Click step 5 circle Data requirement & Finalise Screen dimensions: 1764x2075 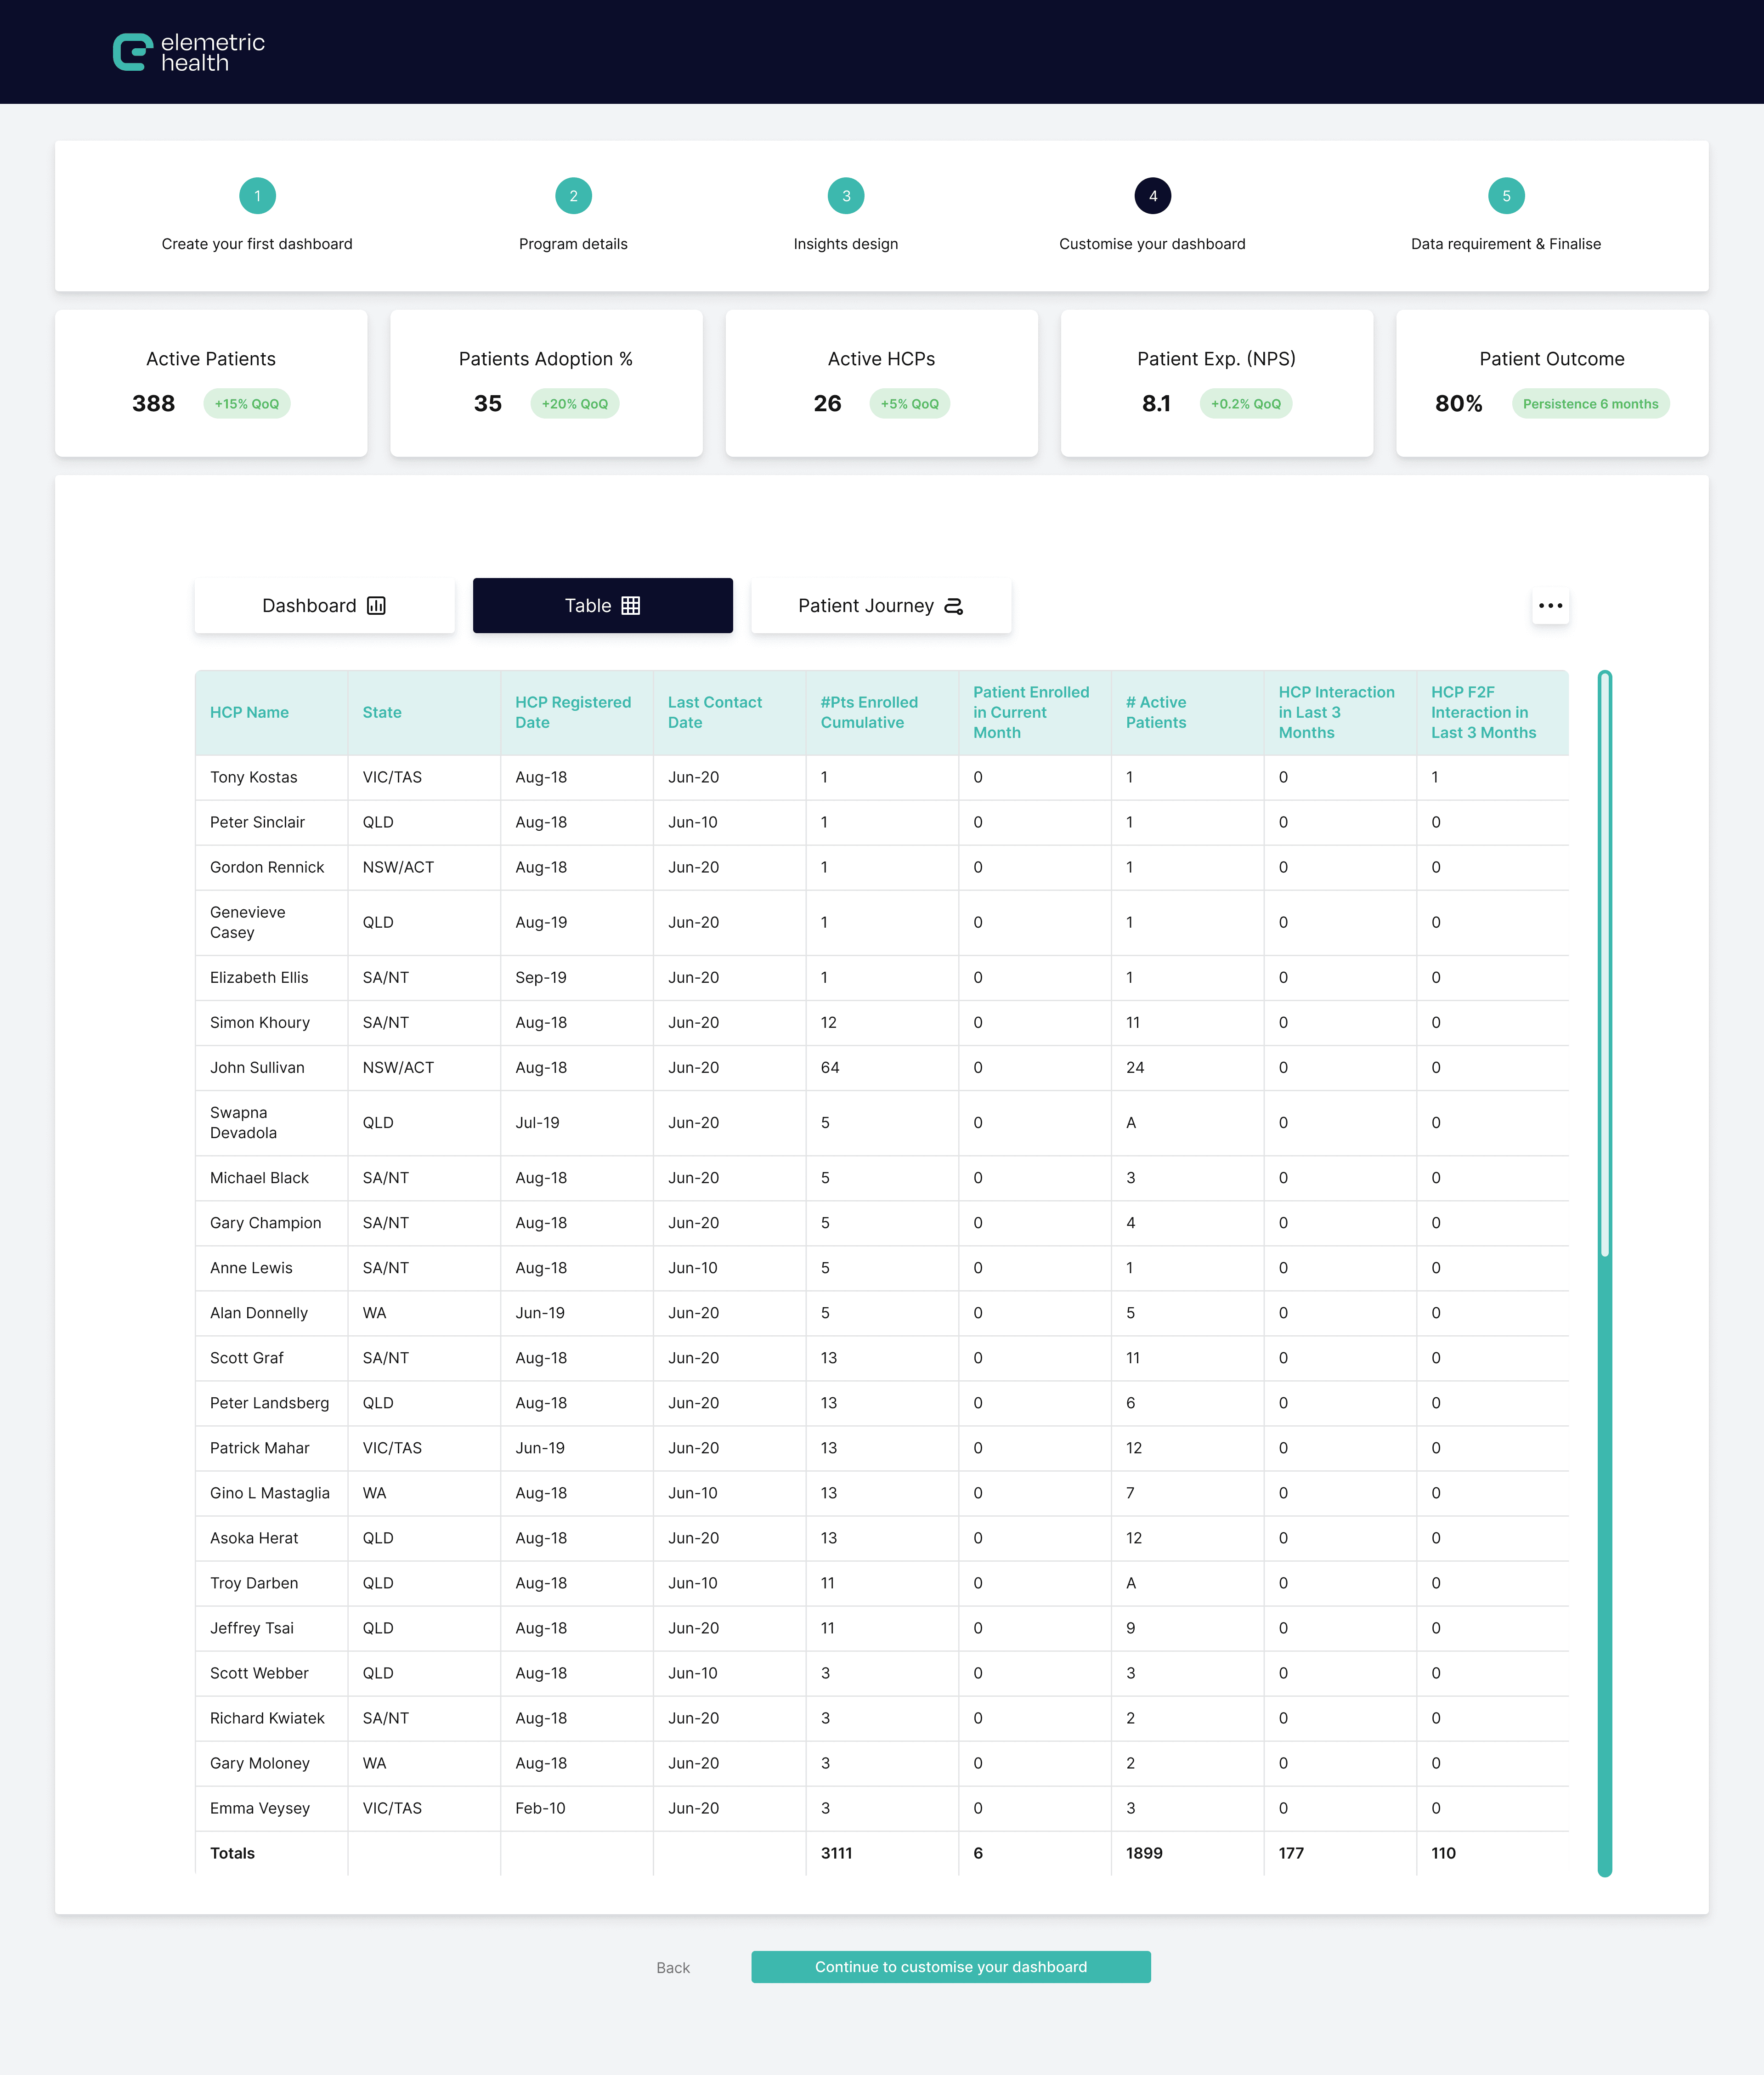tap(1505, 196)
